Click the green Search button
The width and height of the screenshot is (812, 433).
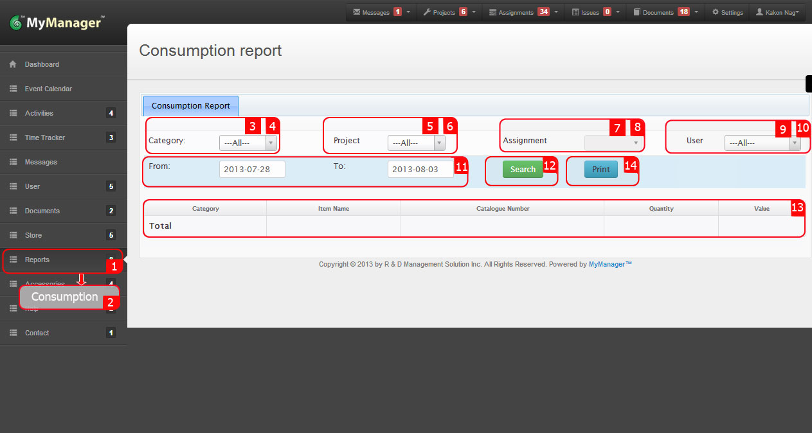click(x=522, y=169)
